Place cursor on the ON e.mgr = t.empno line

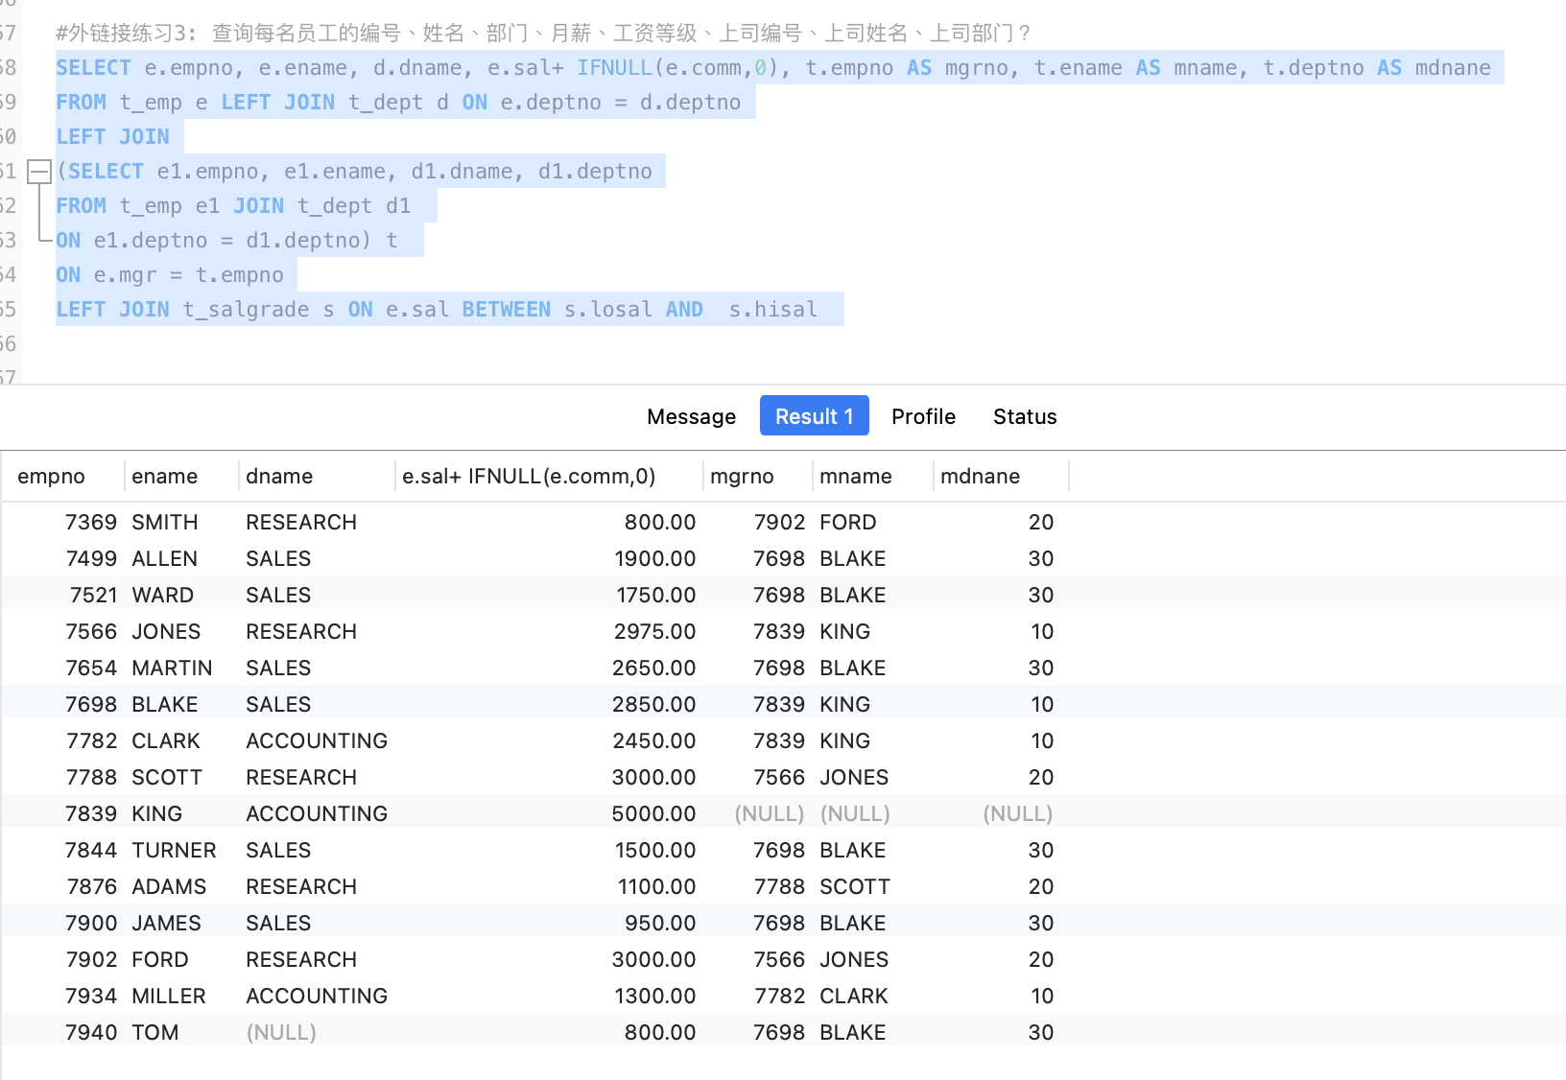tap(170, 275)
